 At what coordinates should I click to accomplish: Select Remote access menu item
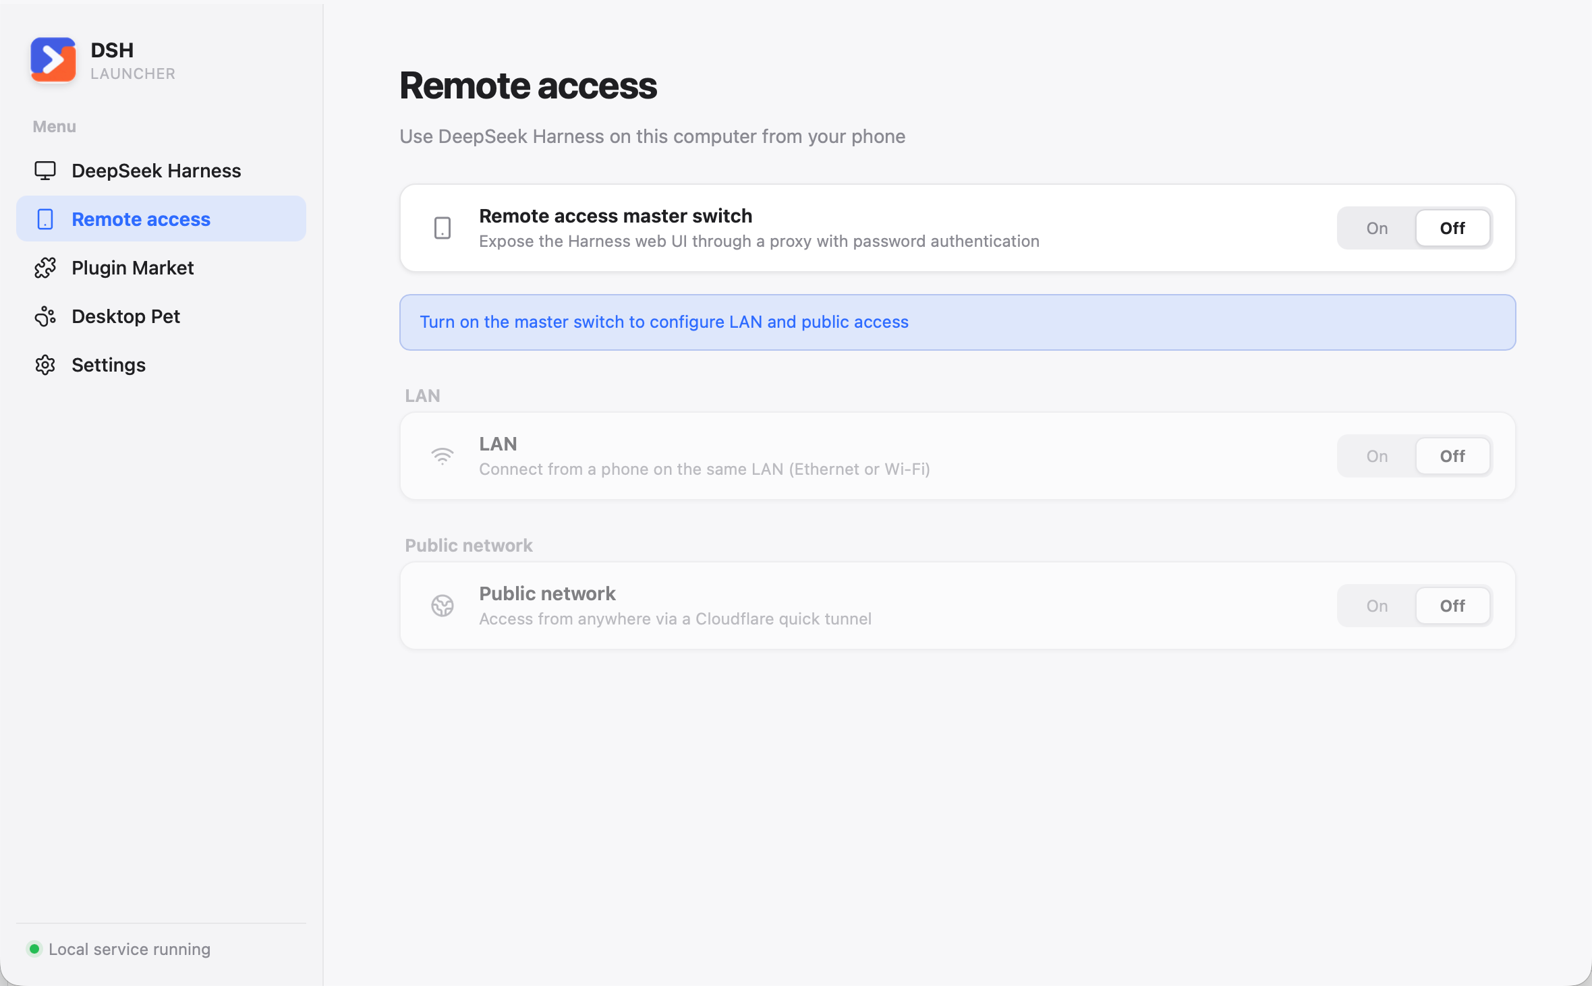161,219
